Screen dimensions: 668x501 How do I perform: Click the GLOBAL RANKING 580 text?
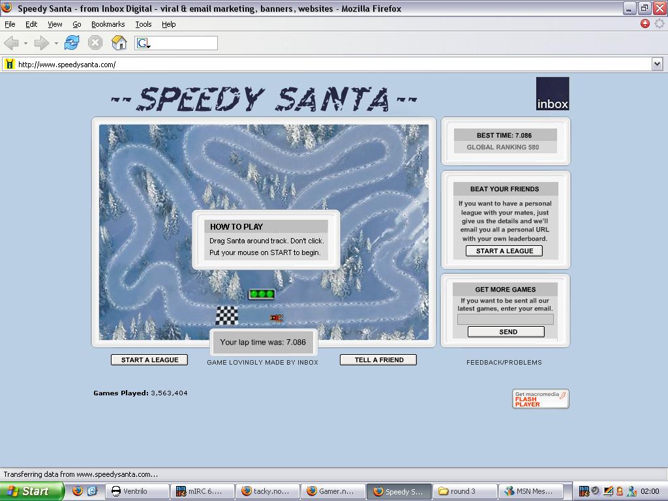point(503,147)
